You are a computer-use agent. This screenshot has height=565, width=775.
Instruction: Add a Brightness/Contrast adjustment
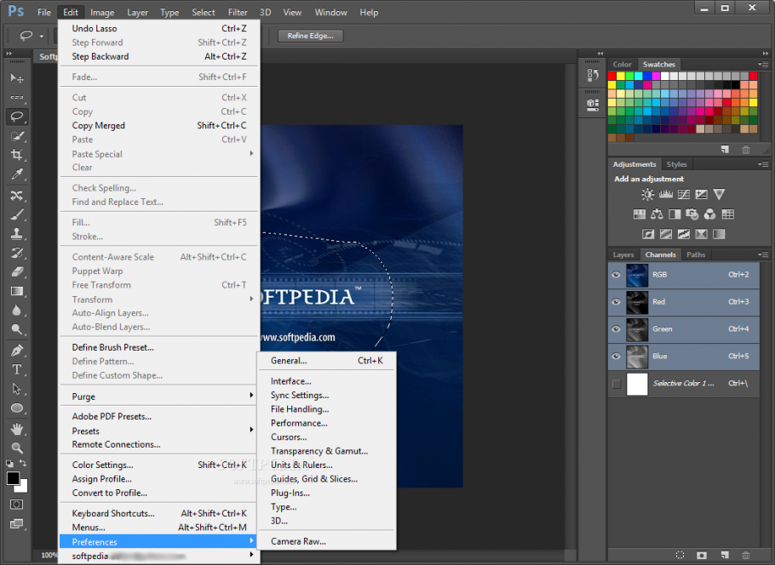[x=648, y=195]
